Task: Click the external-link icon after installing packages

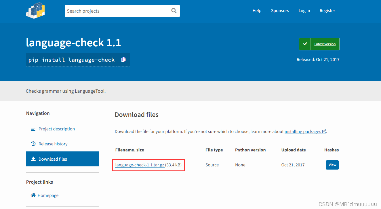Action: coord(324,131)
